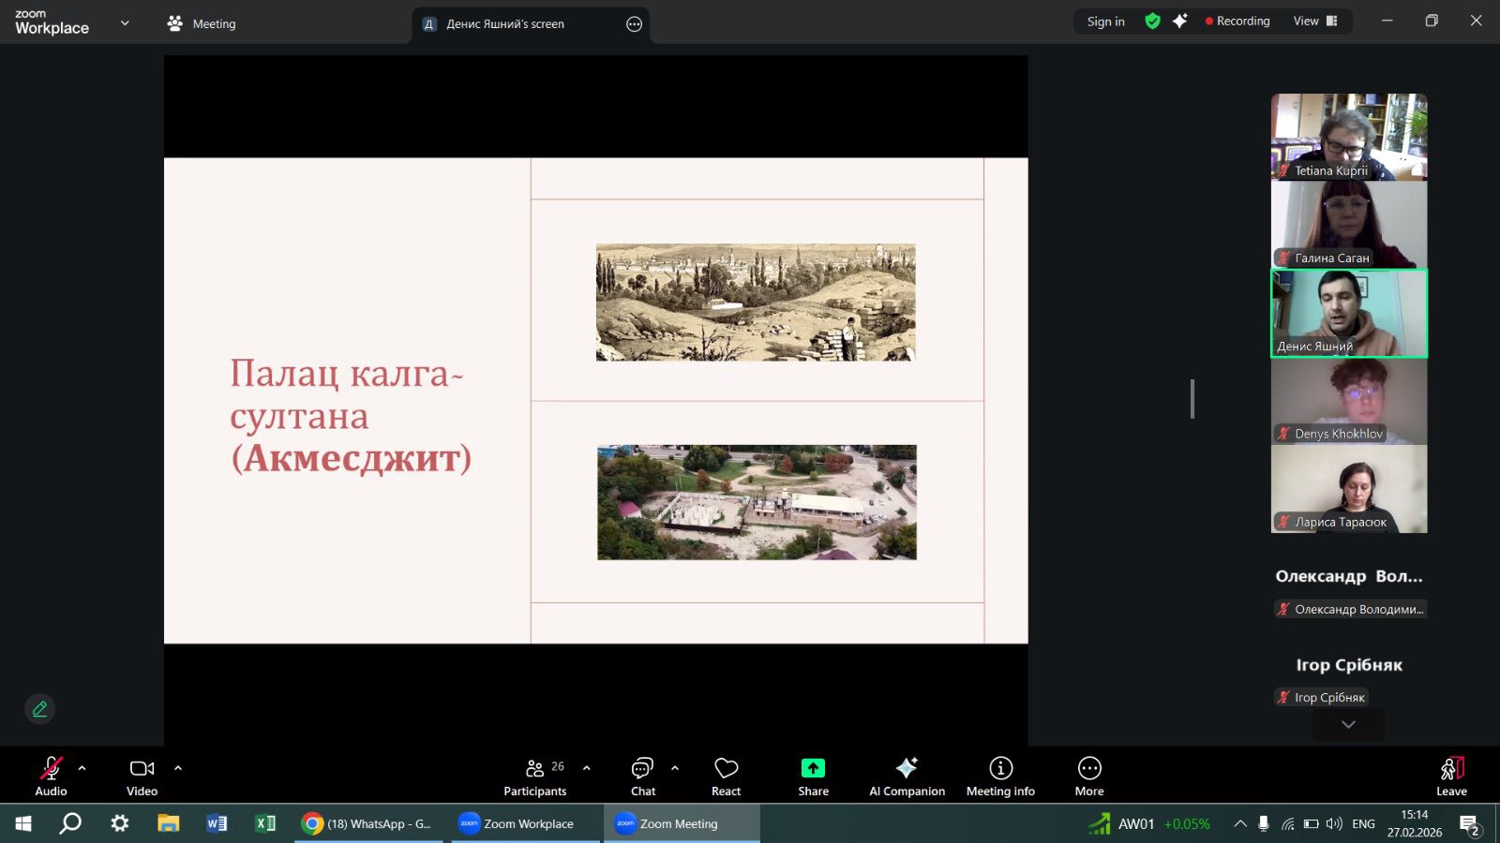
Task: Start sharing with the green Share icon
Action: tap(813, 769)
